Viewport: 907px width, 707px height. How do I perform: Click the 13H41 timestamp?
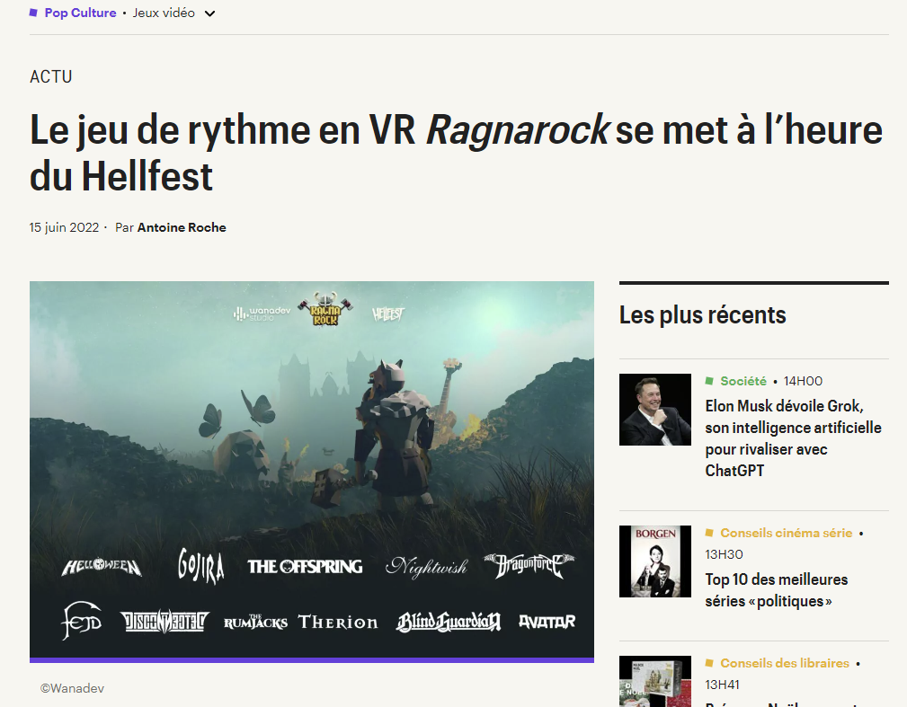(723, 685)
